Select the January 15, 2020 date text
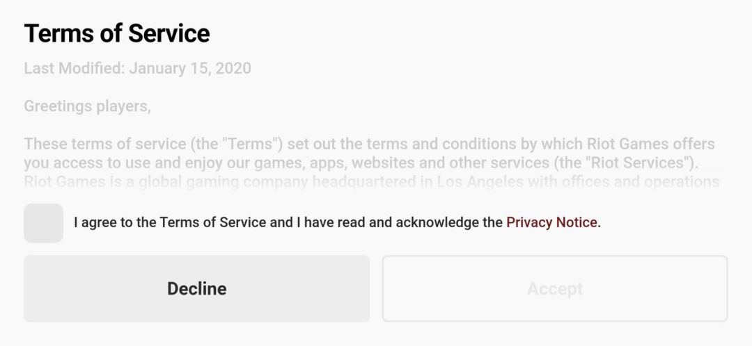This screenshot has width=752, height=346. 190,68
